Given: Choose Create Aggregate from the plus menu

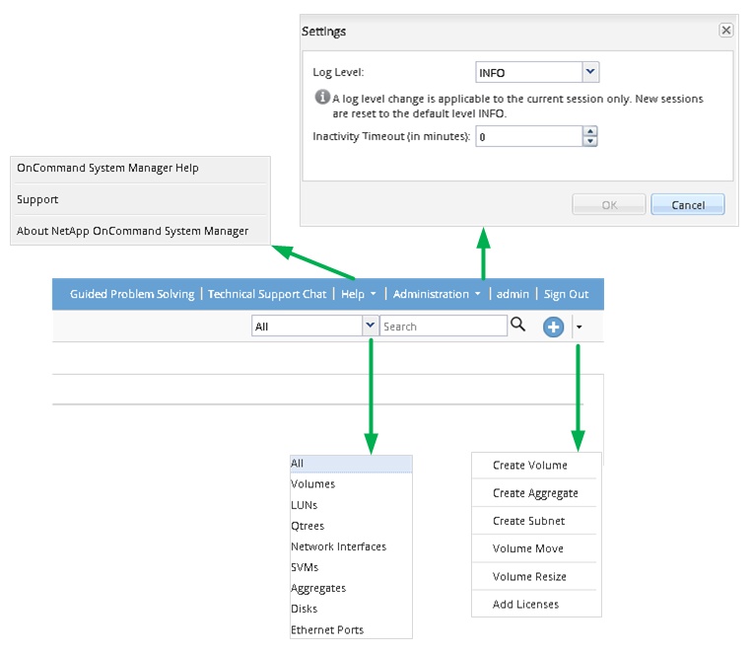Looking at the screenshot, I should point(535,493).
